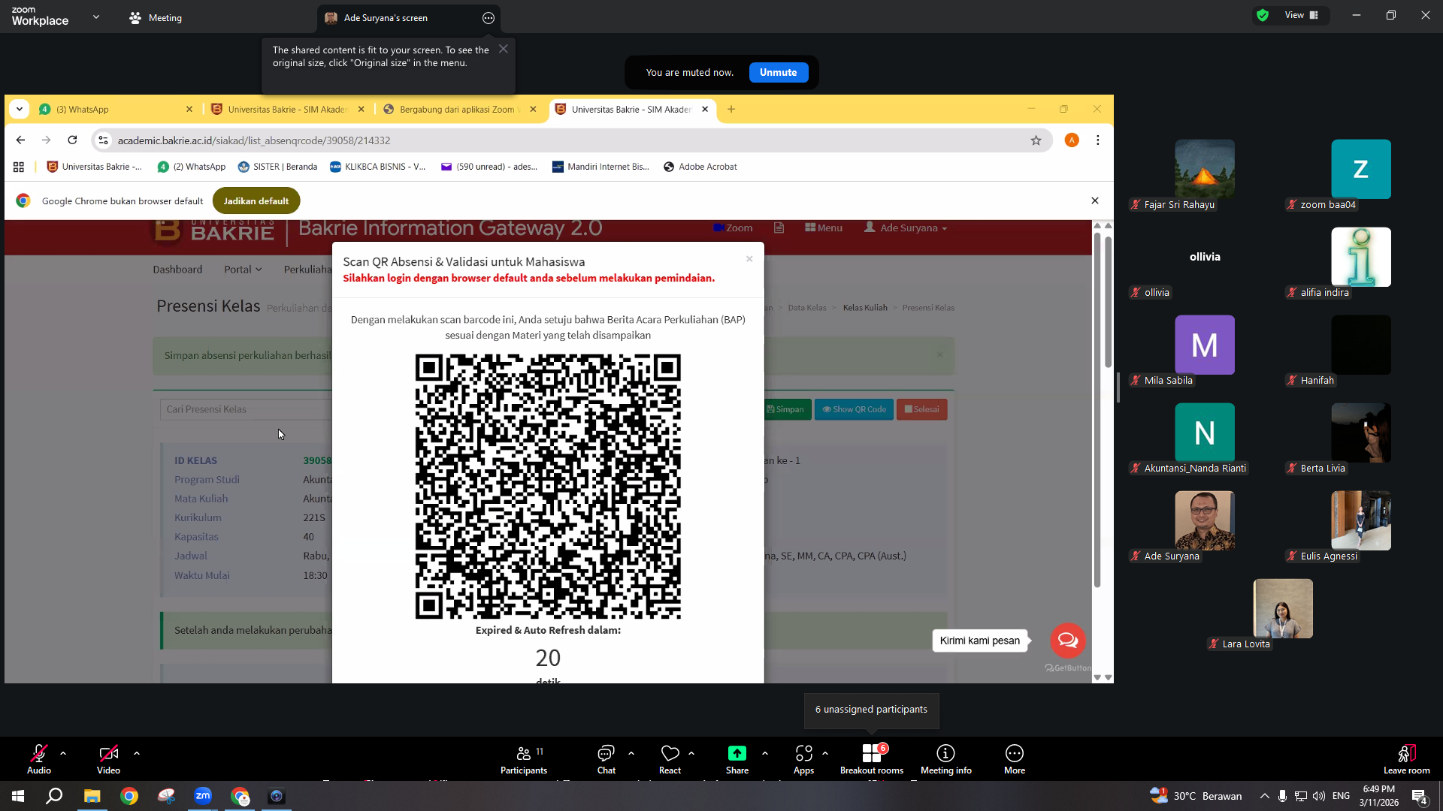Toggle the Video camera in Zoom toolbar
This screenshot has width=1443, height=811.
pyautogui.click(x=108, y=759)
